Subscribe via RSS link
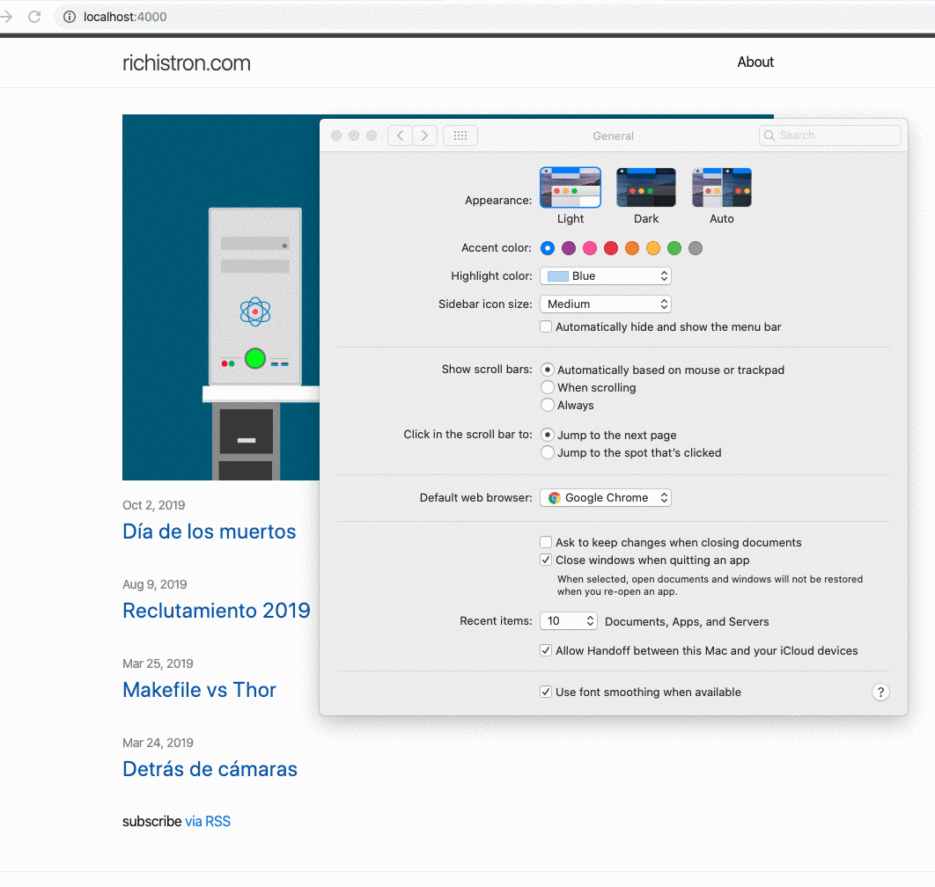This screenshot has height=887, width=935. pos(208,821)
